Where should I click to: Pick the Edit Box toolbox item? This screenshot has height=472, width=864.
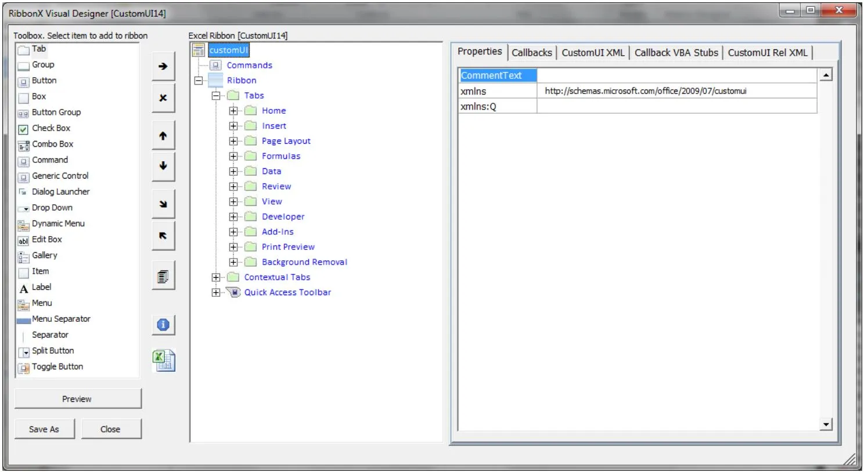tap(47, 239)
